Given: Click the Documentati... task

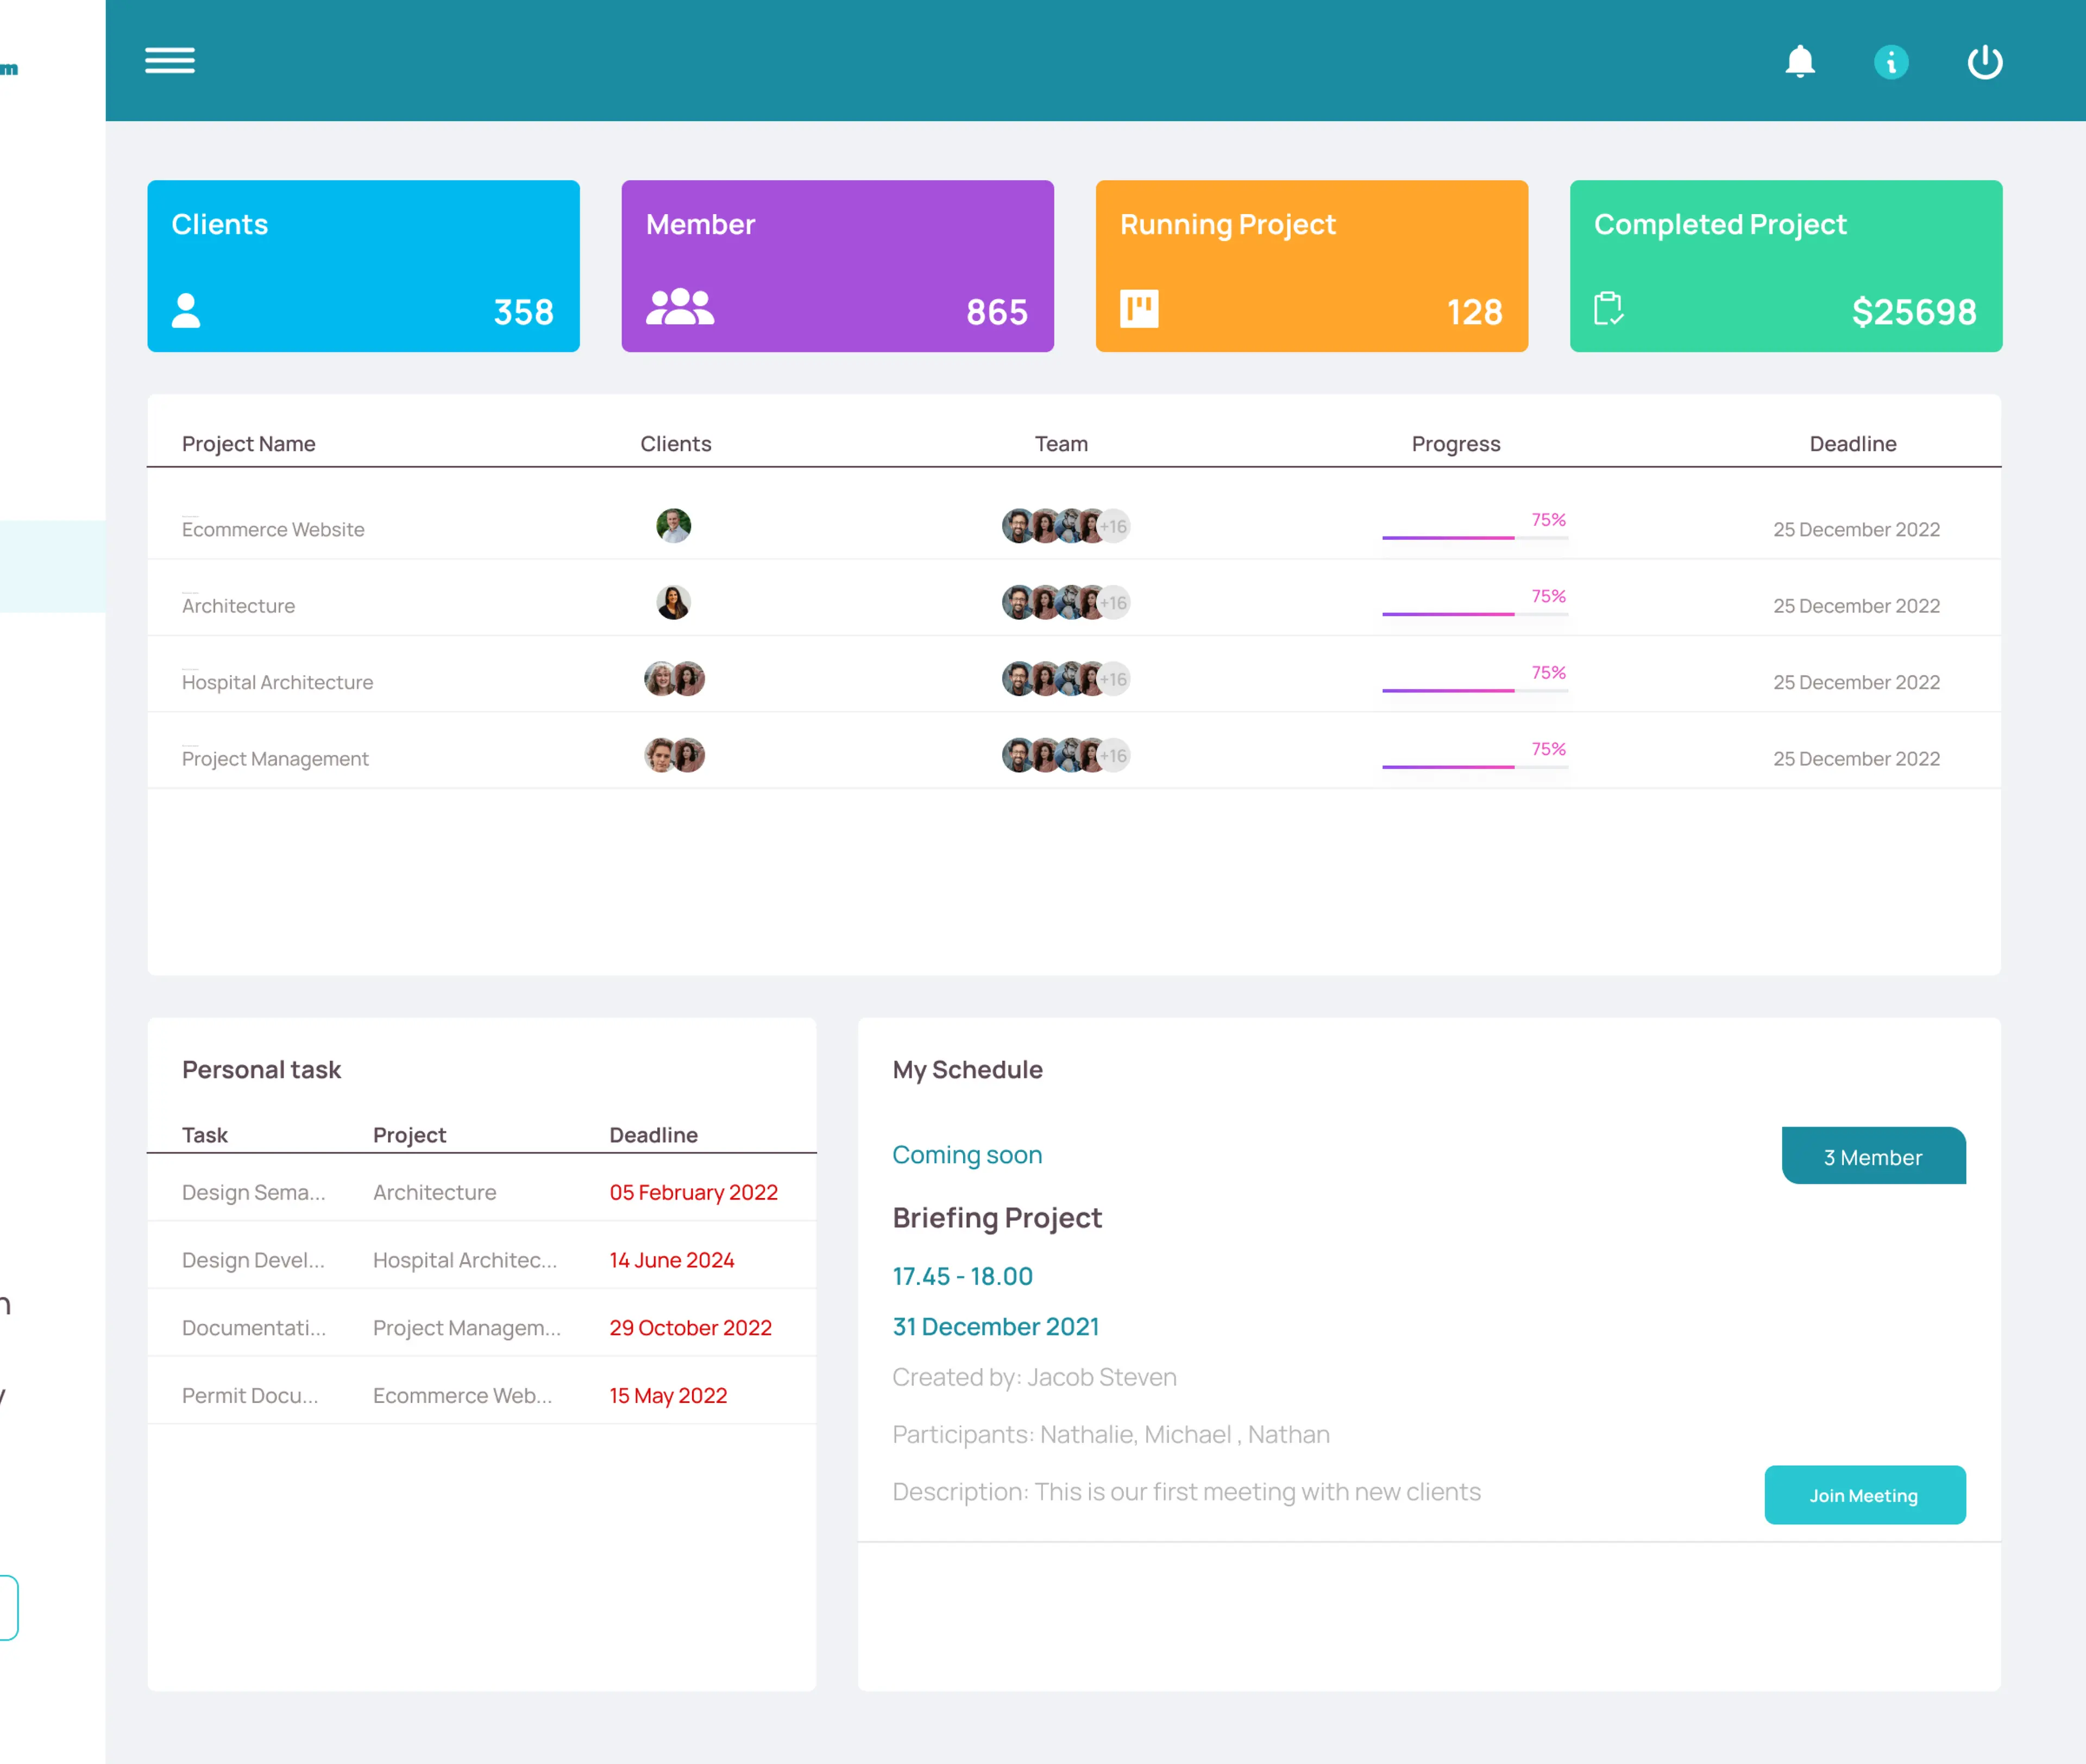Looking at the screenshot, I should [x=254, y=1327].
